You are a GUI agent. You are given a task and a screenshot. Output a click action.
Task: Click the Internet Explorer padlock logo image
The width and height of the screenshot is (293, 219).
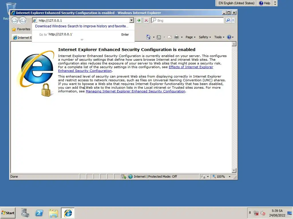[36, 73]
